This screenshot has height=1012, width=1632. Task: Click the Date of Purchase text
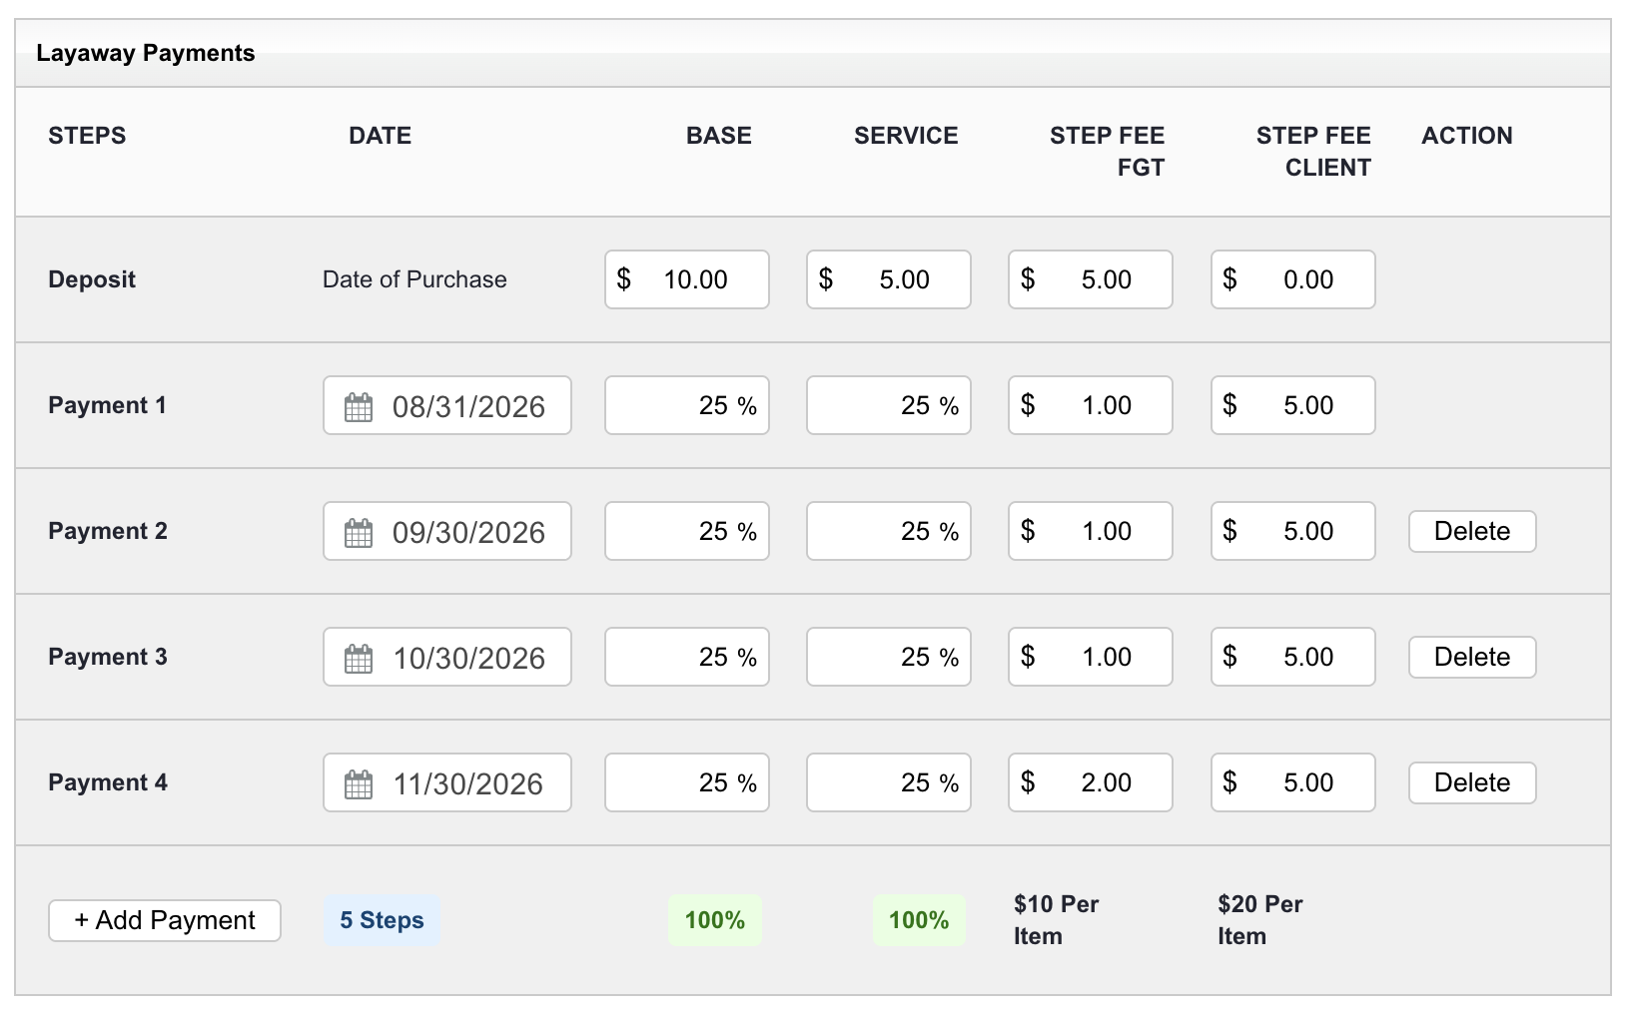pos(414,279)
